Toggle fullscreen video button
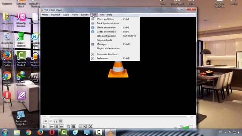 tap(69, 127)
